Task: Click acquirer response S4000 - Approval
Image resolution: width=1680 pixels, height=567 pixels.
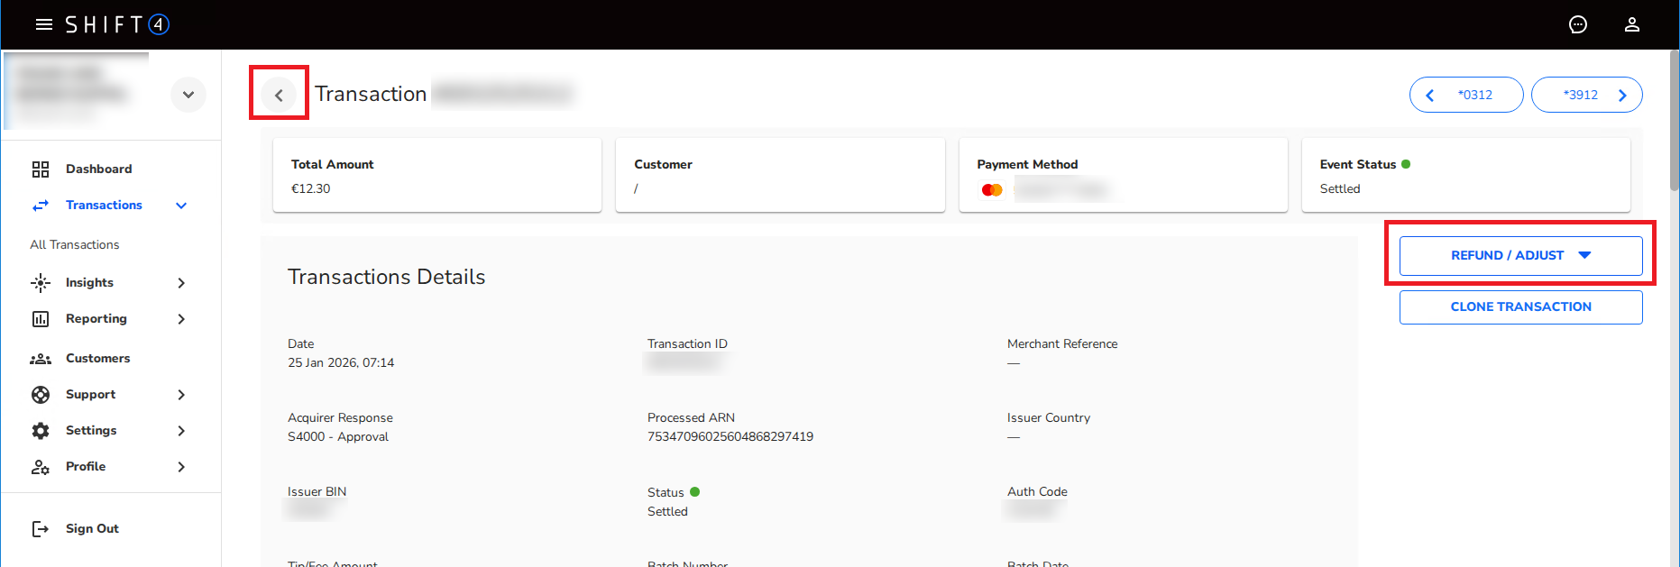Action: pos(338,437)
